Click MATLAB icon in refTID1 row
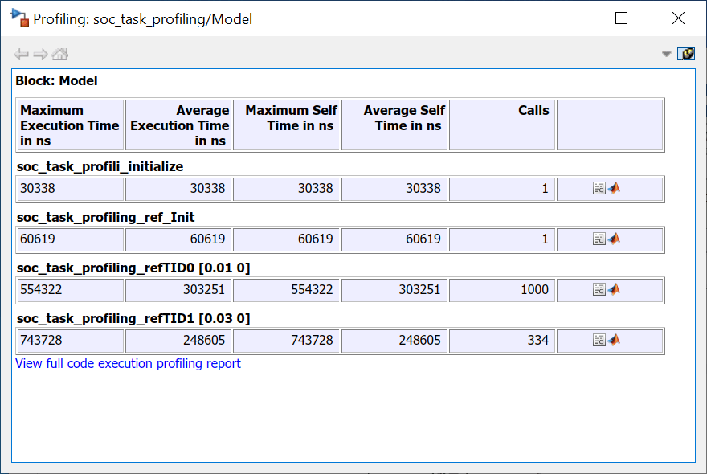 [x=614, y=341]
